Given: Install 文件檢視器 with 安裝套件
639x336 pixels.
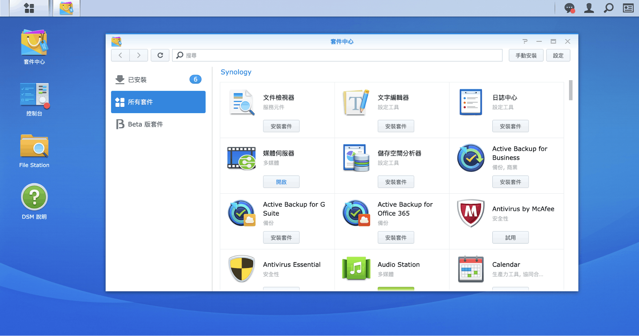Looking at the screenshot, I should 281,126.
